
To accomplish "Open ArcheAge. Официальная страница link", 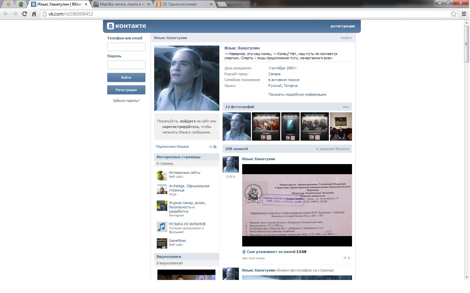I will pos(189,188).
